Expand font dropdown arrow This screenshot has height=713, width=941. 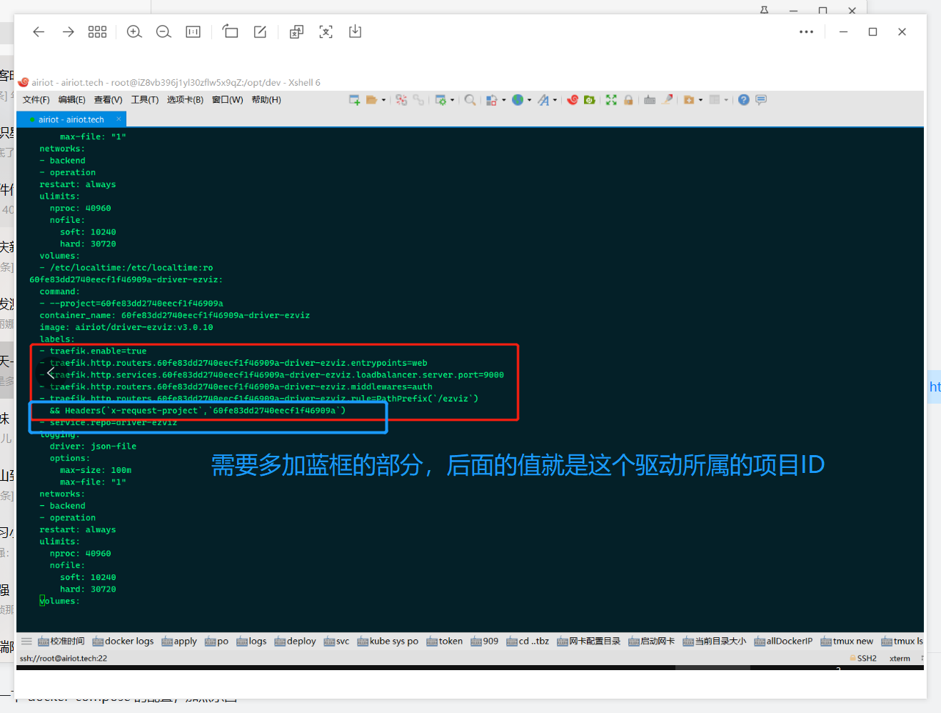coord(555,100)
